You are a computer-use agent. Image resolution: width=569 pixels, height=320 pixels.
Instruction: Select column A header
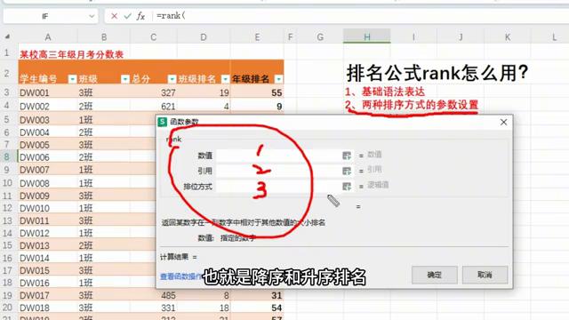coord(47,37)
